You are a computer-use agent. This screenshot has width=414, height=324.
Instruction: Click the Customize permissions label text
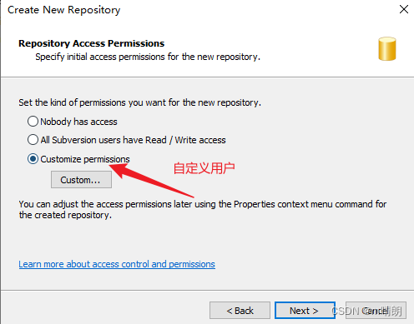tap(85, 159)
